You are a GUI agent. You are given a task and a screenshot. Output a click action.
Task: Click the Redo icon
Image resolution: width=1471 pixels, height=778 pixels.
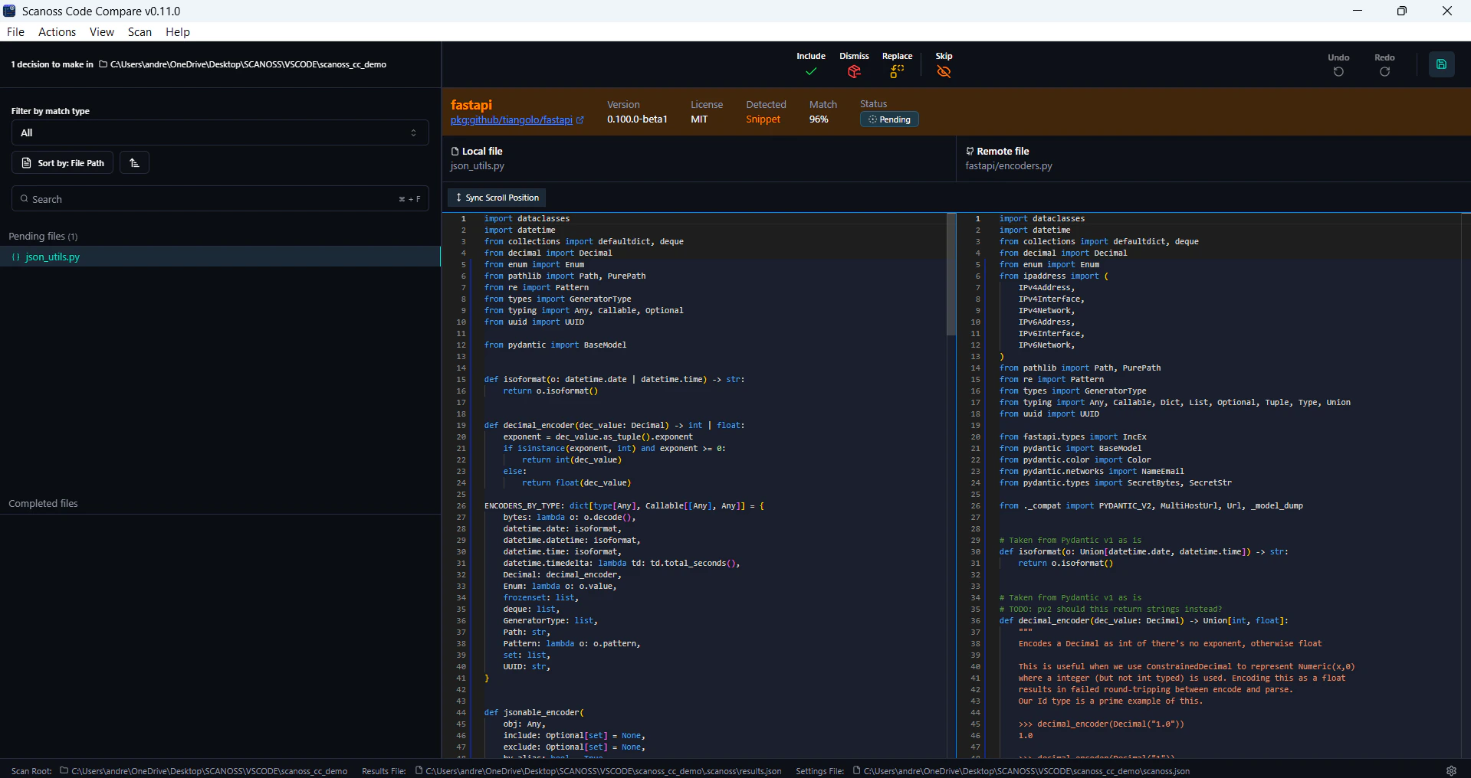click(x=1384, y=71)
